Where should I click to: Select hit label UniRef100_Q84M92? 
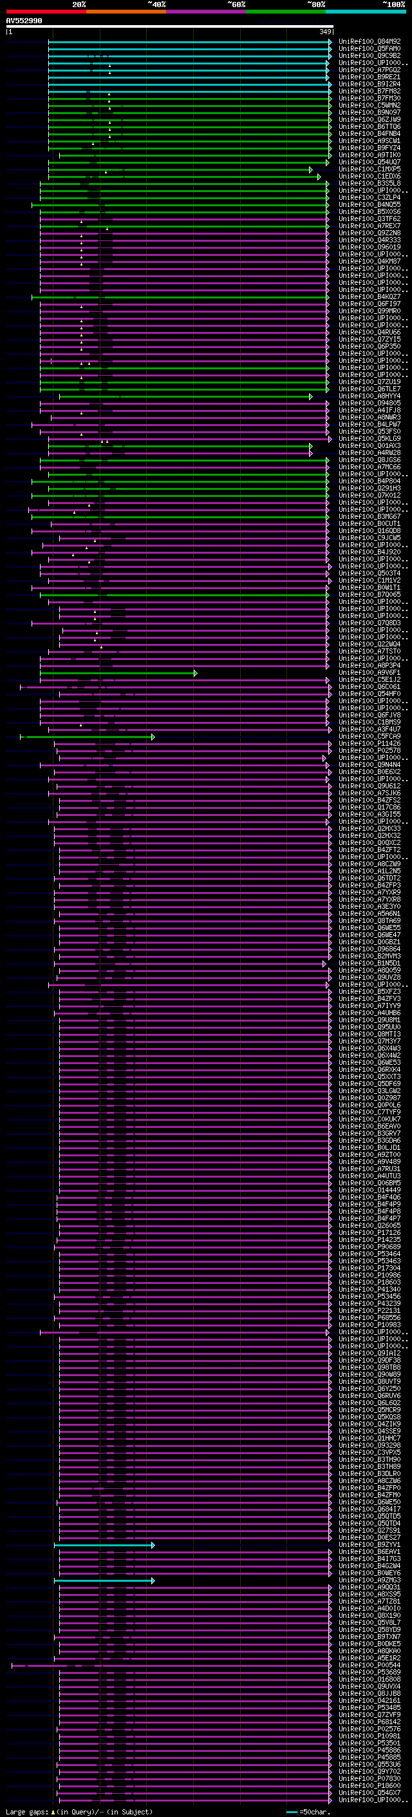(x=370, y=42)
